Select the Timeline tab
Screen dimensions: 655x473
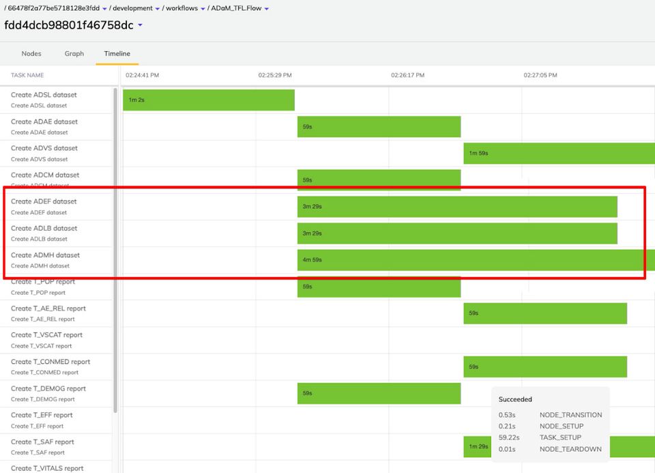coord(117,53)
